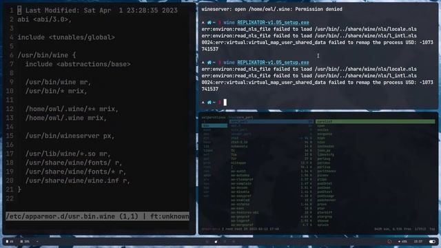This screenshot has width=441, height=248.
Task: Click the highlighted top row in file manager's middle column
Action: pos(271,121)
